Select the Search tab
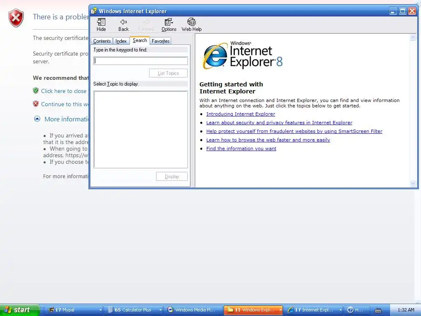 [140, 40]
